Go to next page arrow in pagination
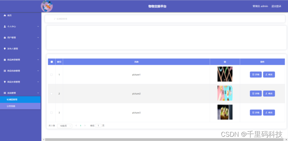The height and width of the screenshot is (141, 288). coord(85,126)
